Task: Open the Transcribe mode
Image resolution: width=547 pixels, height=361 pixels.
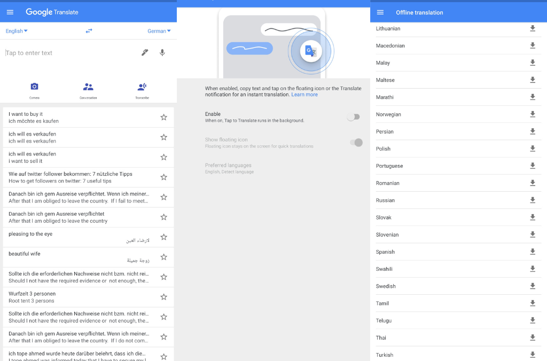Action: click(142, 91)
